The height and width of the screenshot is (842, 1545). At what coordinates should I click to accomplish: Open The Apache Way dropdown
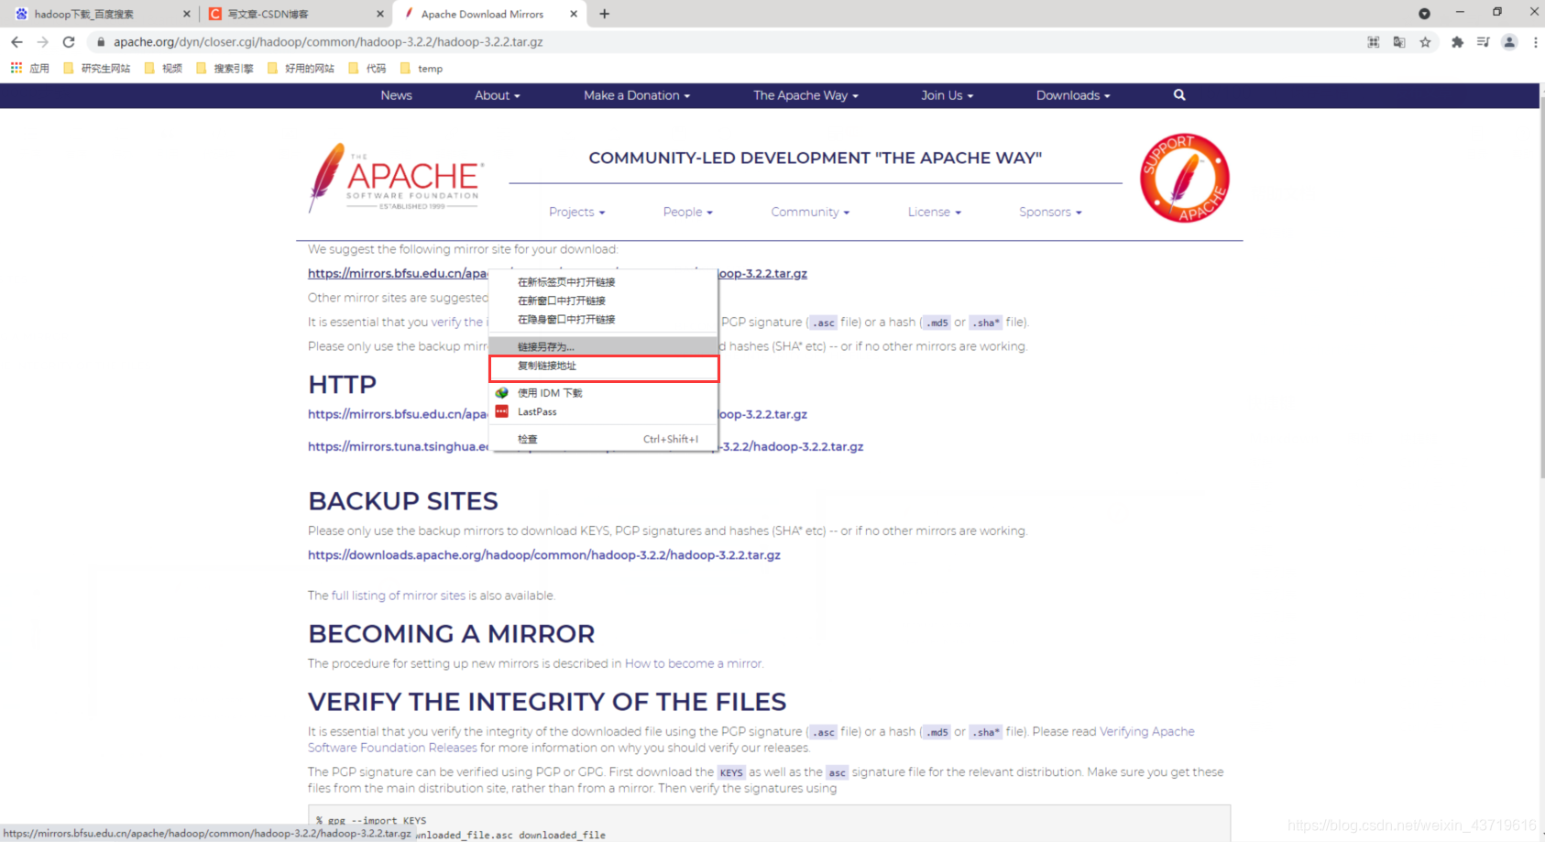coord(805,95)
